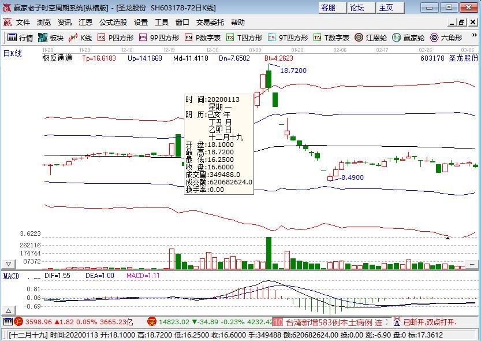This screenshot has height=341, width=481.
Task: Click Shenzhen index value 14823.02
Action: pyautogui.click(x=174, y=322)
